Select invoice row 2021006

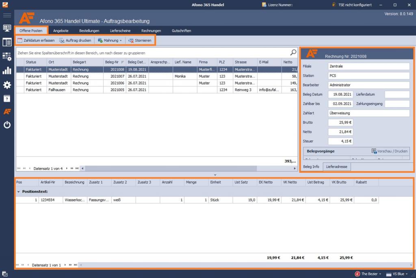(x=157, y=83)
